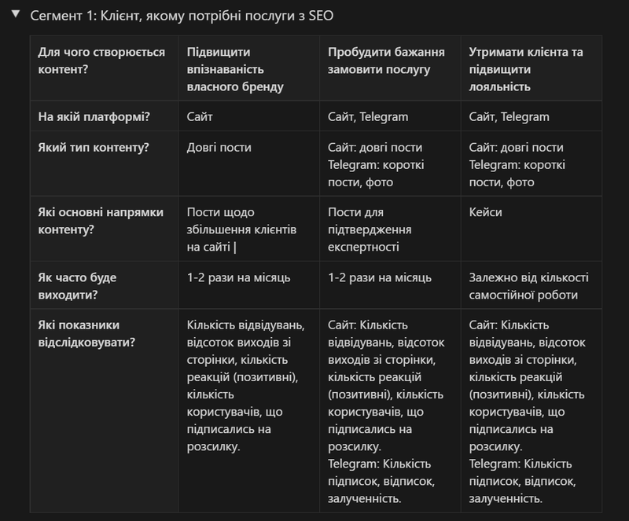Click cell 'Підвищити впізнаваність власного бренду'
Screen dimensions: 629x521
pos(249,68)
